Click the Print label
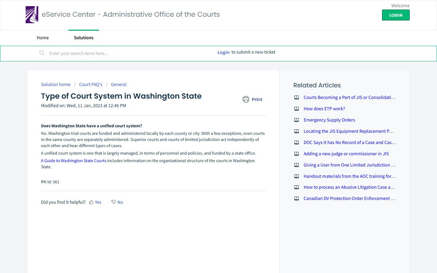This screenshot has width=437, height=273. click(257, 99)
